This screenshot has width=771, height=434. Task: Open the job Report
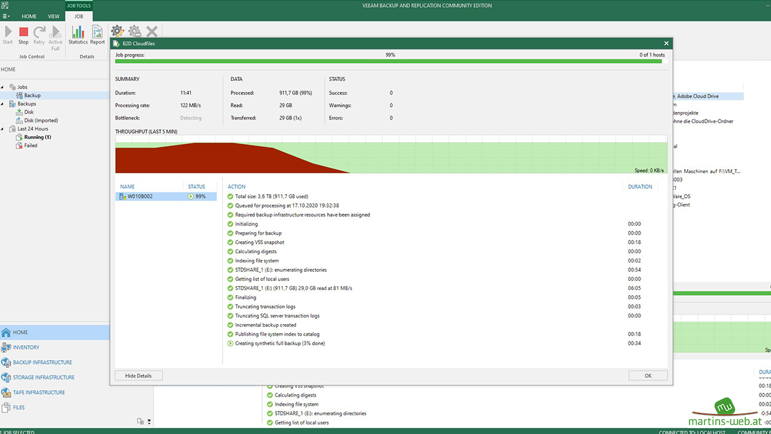coord(98,35)
